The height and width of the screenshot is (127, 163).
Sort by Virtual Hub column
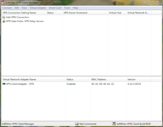point(117,13)
